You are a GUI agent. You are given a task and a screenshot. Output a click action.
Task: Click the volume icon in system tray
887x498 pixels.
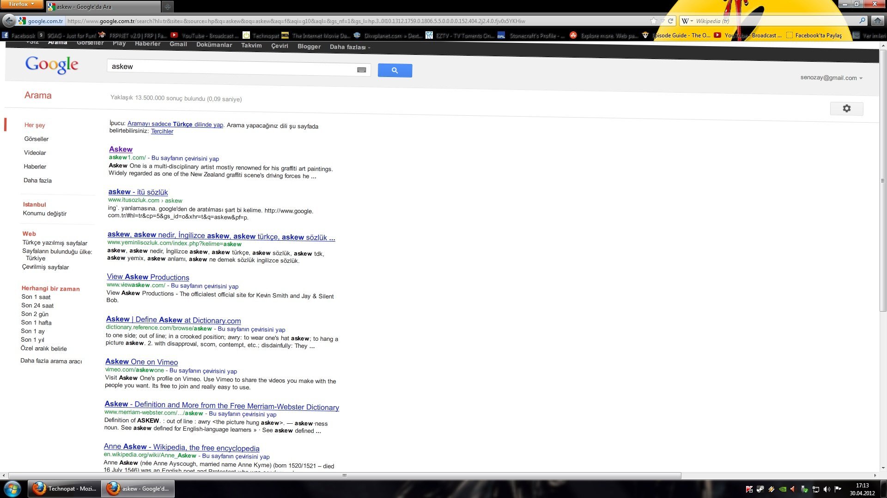[x=826, y=489]
